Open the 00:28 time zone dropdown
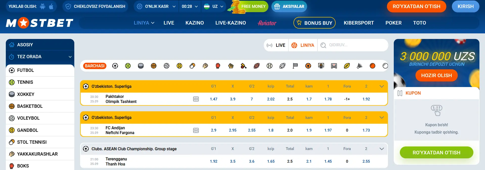 pos(190,6)
